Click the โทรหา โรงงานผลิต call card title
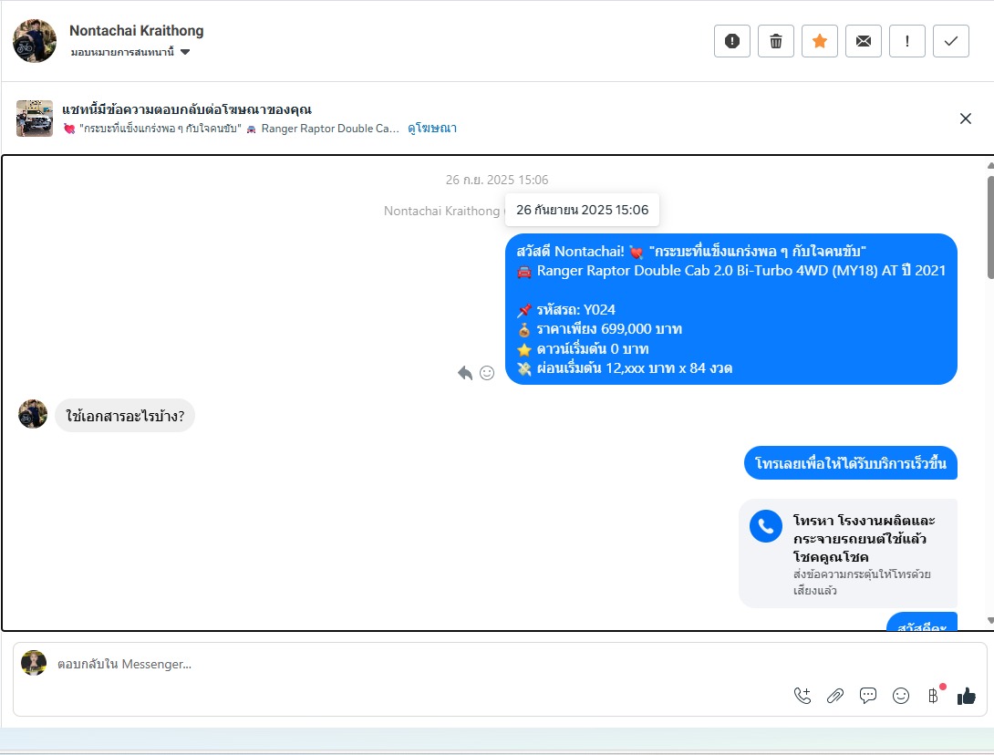Image resolution: width=994 pixels, height=755 pixels. [864, 539]
